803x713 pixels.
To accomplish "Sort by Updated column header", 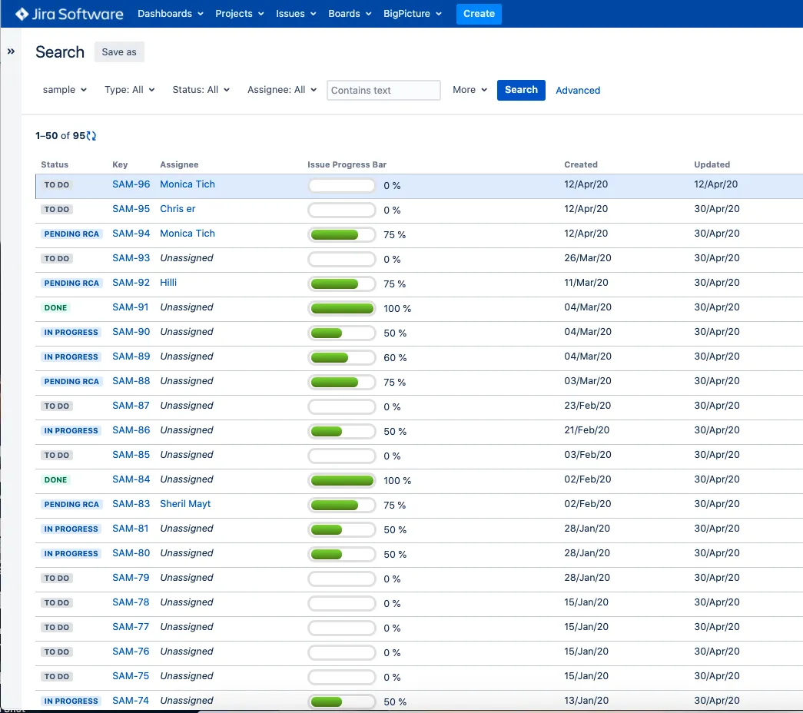I will [712, 164].
